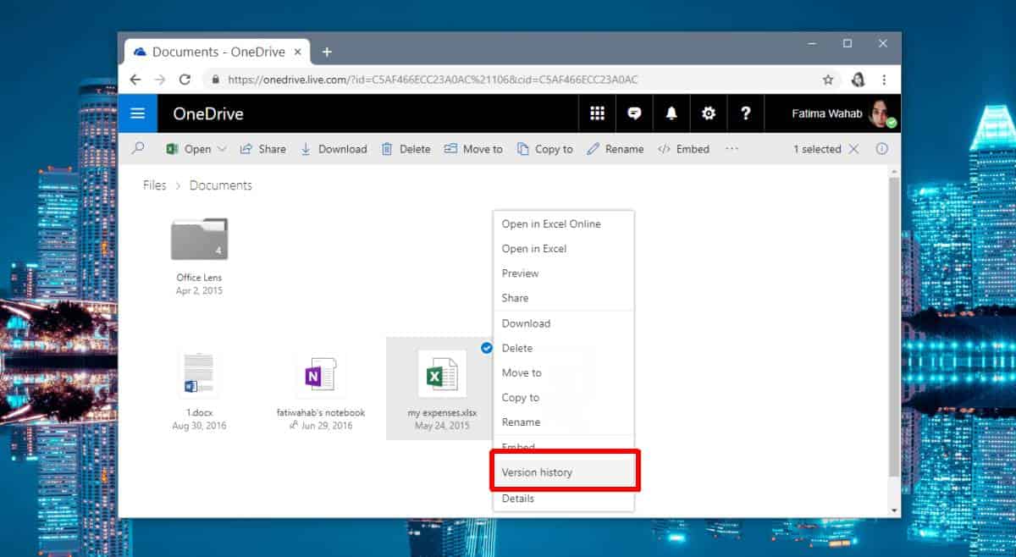Reload the page with refresh icon

(x=185, y=80)
